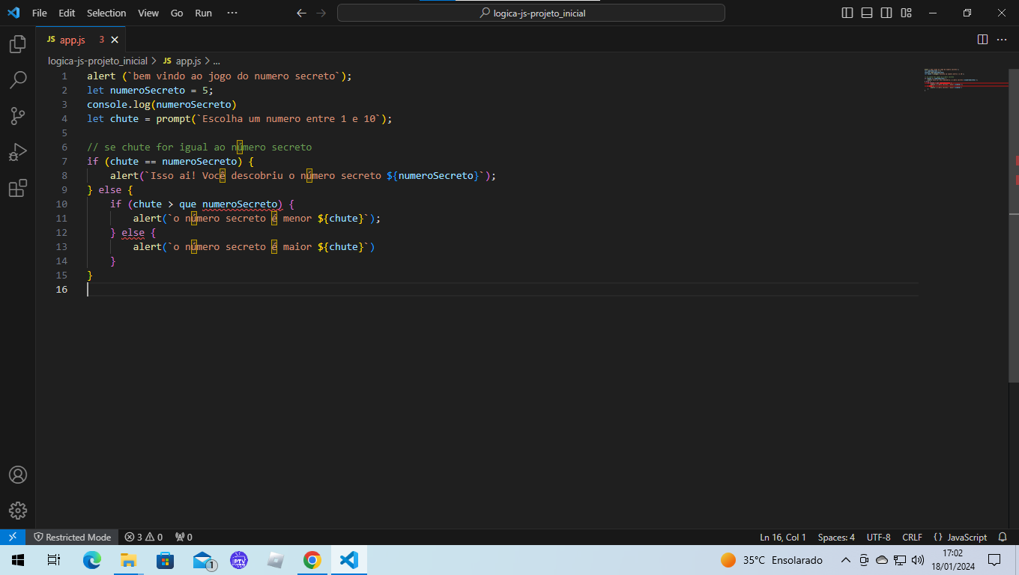Open Task View on taskbar
Screen dimensions: 1019x575
coord(54,560)
